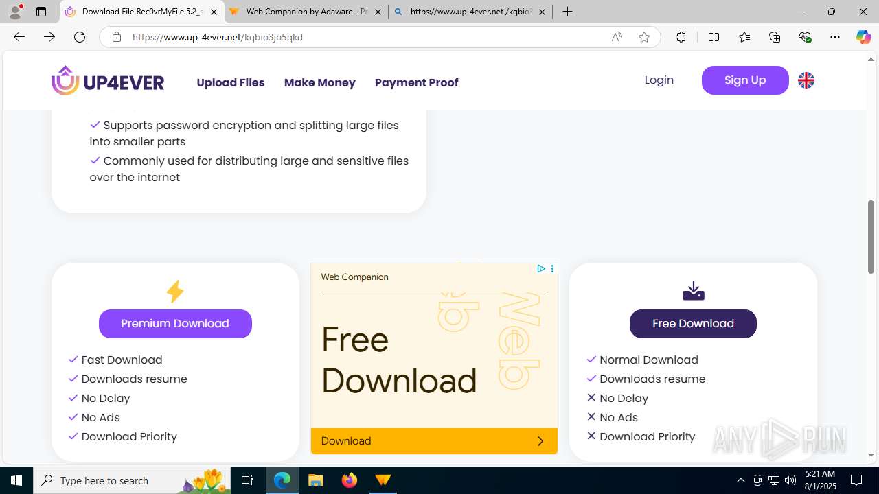Click the premium 'Download Priority' text

coord(129,436)
